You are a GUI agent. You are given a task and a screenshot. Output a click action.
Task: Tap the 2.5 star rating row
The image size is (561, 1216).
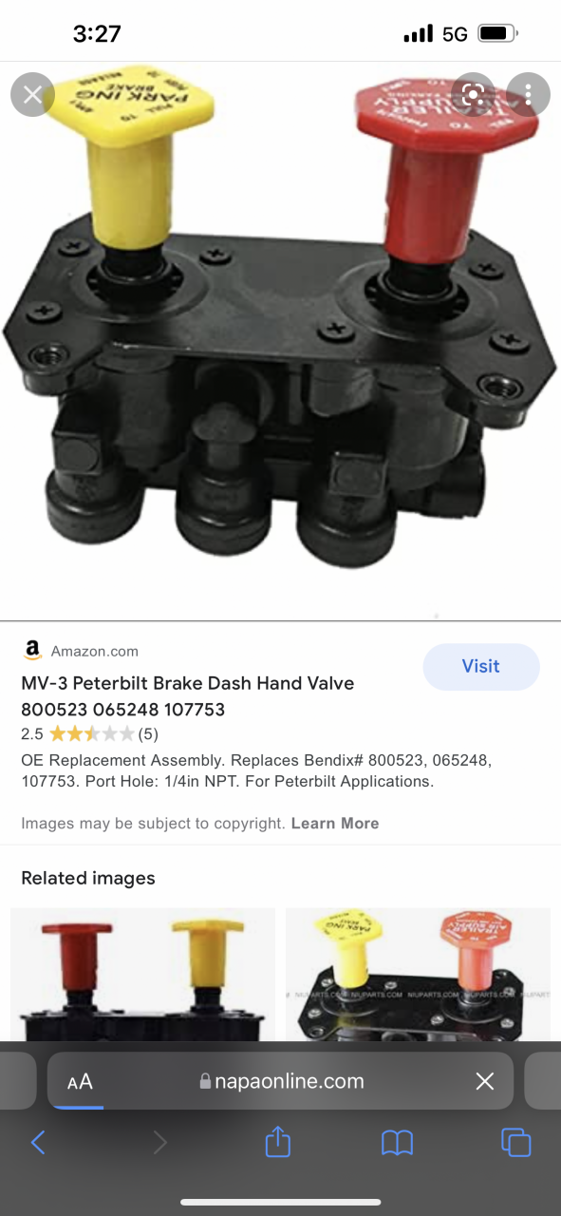[89, 733]
